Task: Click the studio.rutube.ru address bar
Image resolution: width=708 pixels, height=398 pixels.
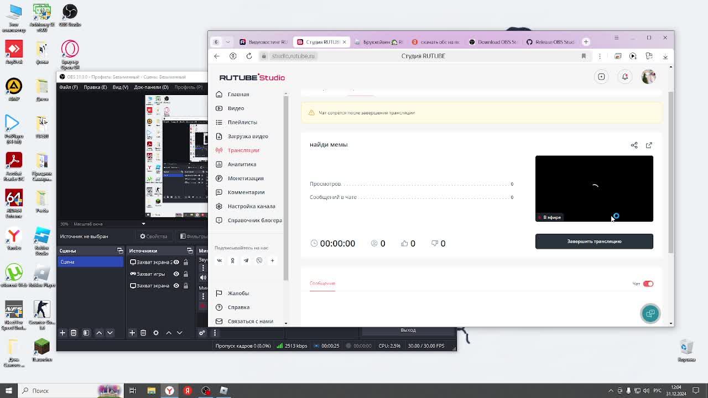Action: point(293,56)
